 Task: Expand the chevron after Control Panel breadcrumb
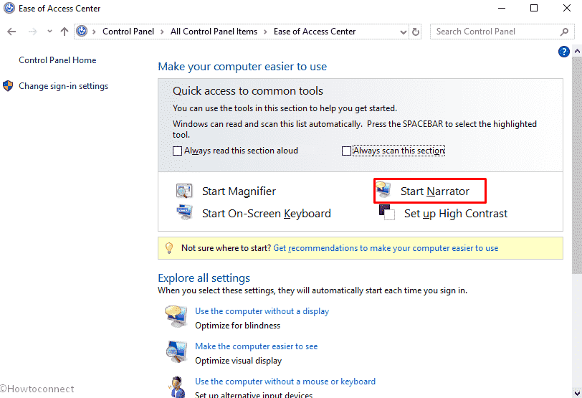click(162, 32)
